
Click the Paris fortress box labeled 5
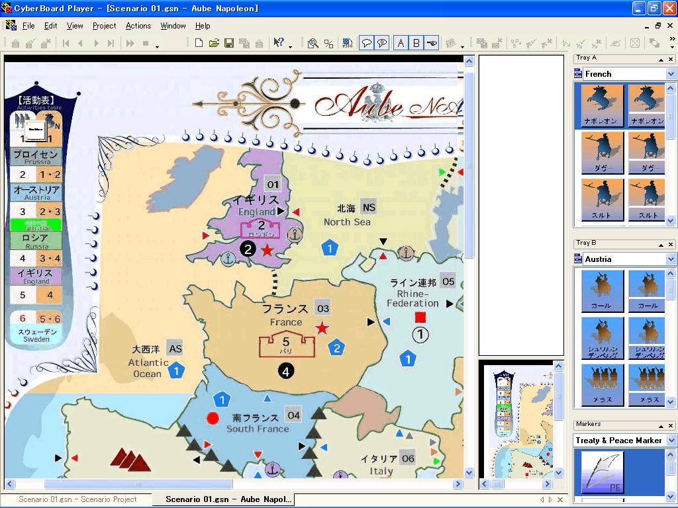pos(287,345)
